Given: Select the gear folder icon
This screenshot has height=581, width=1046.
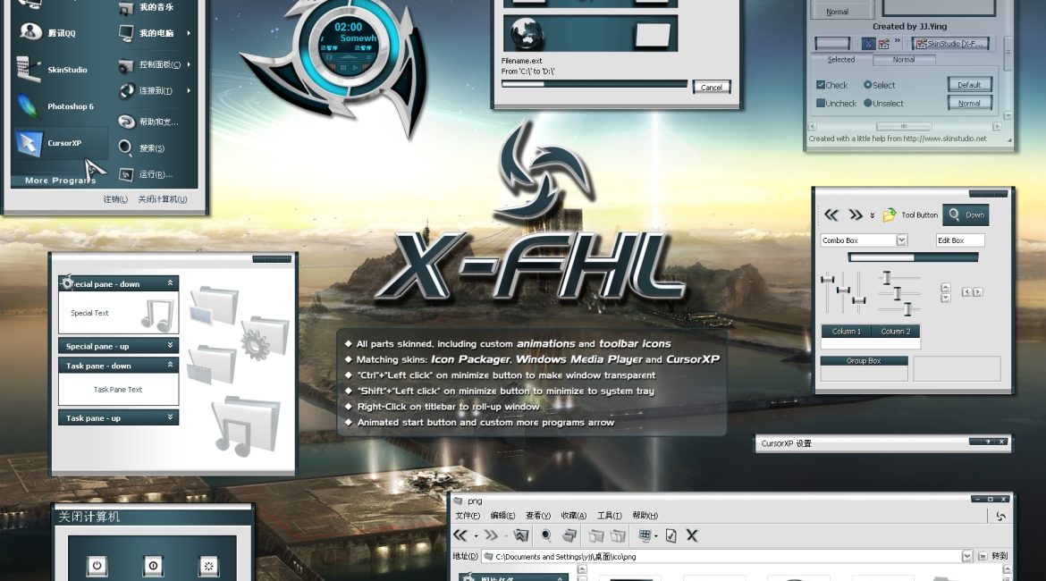Looking at the screenshot, I should (x=264, y=338).
